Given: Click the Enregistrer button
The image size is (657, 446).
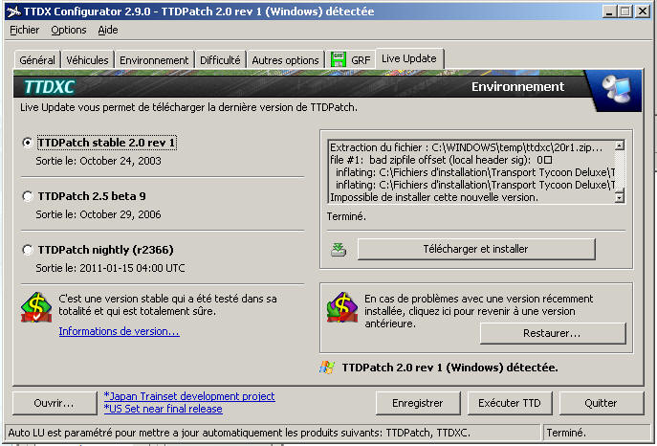Looking at the screenshot, I should click(x=418, y=403).
